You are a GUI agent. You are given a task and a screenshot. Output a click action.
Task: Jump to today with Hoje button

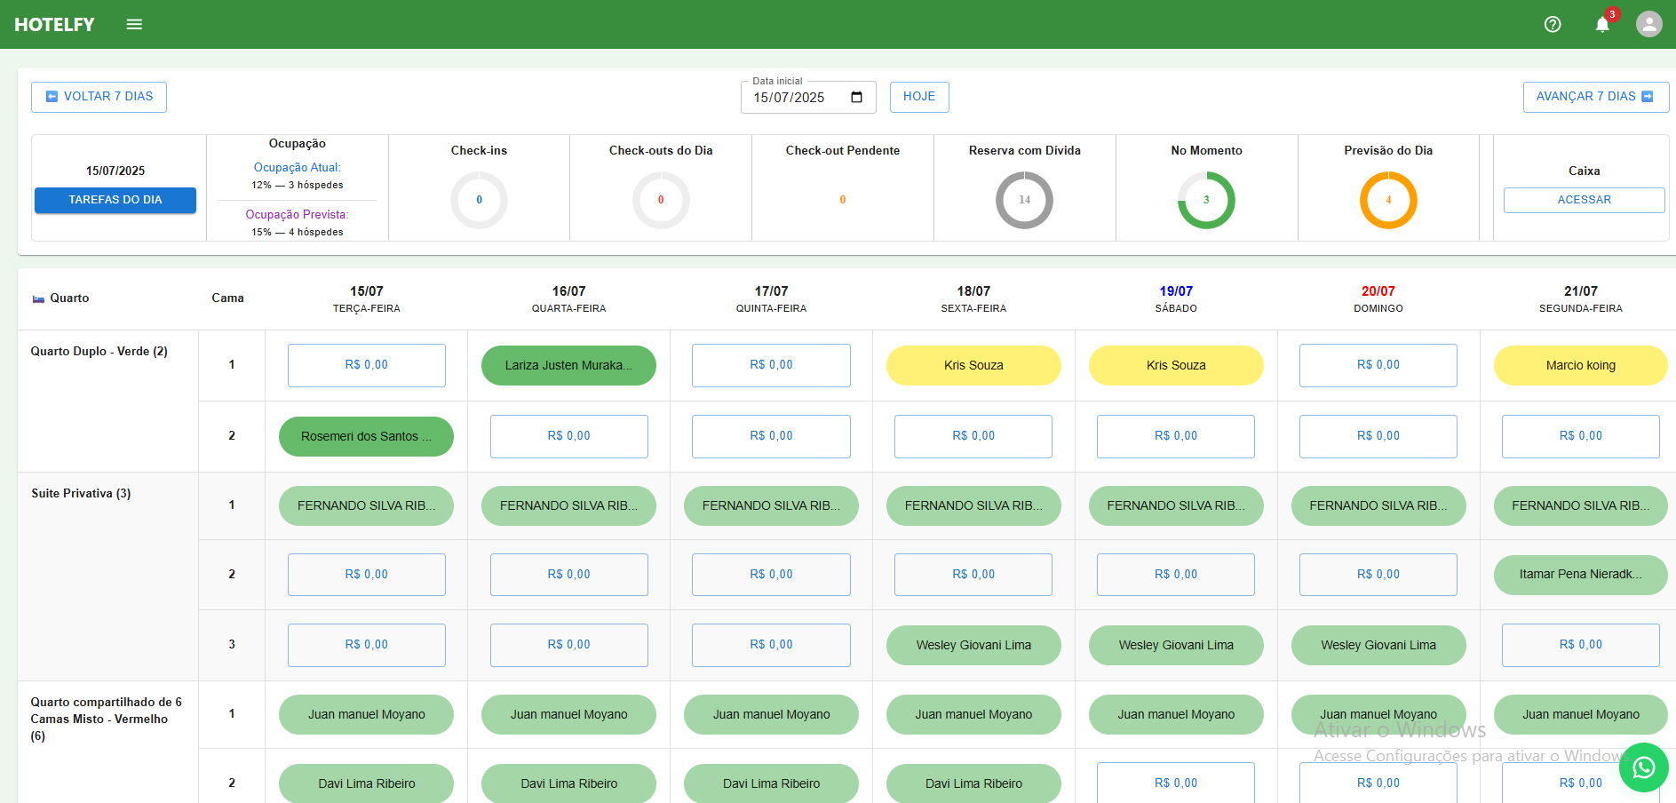coord(918,97)
